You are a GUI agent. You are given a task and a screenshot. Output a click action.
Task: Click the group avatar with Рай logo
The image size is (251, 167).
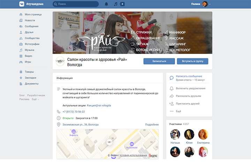(60, 61)
